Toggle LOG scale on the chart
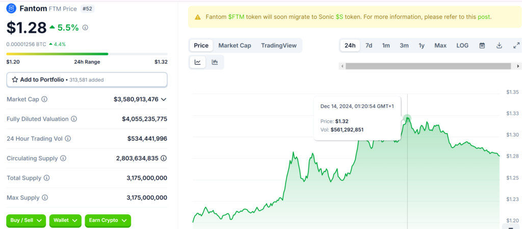Viewport: 522px width, 229px height. pos(462,45)
